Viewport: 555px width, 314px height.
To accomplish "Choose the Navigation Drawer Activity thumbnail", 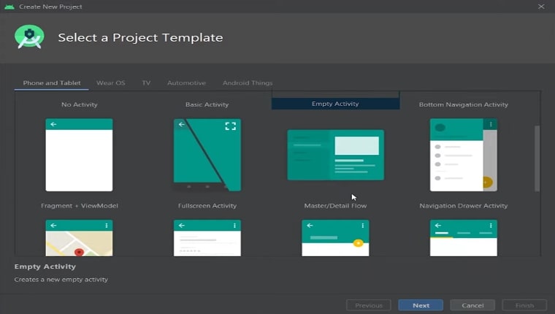I will click(463, 238).
